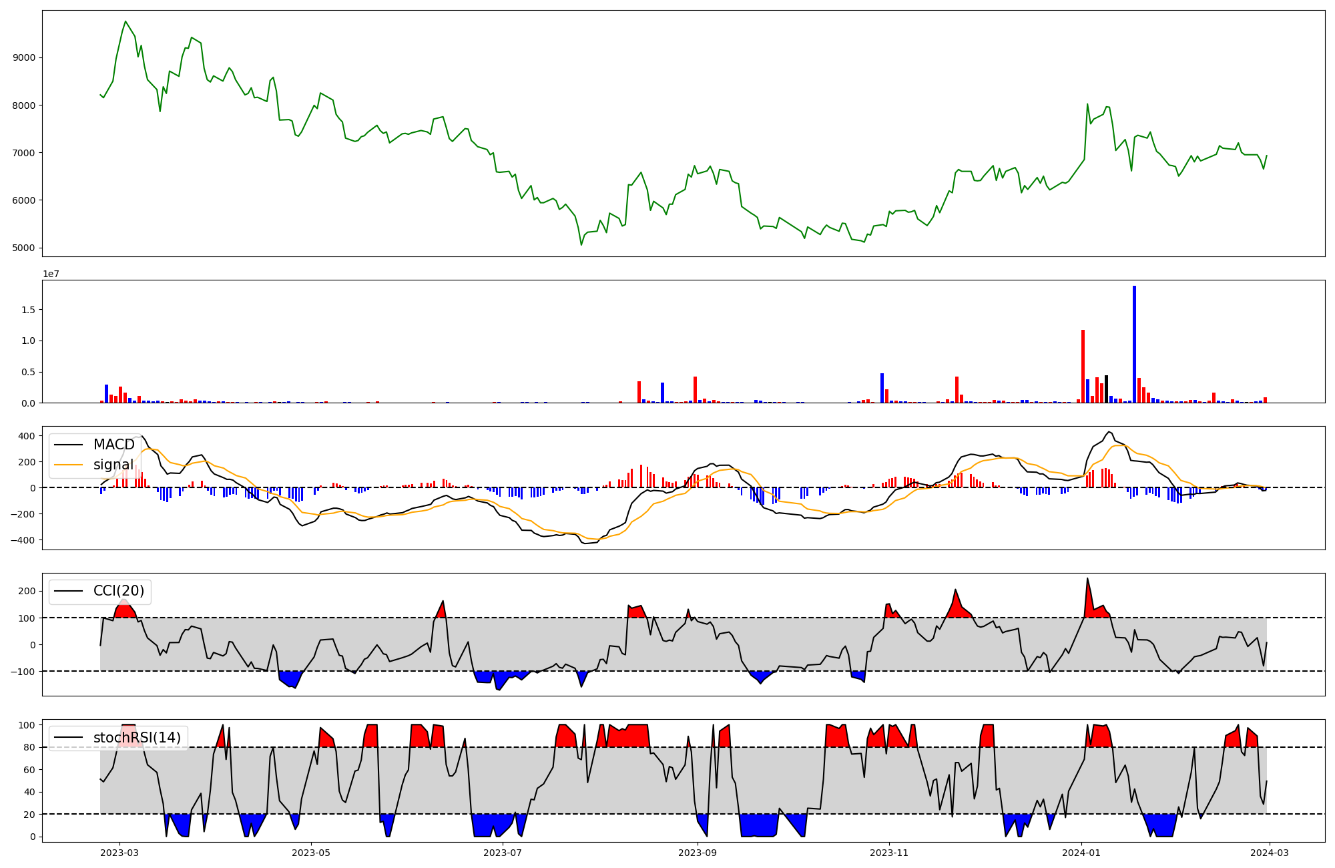Click the 2023-05 date axis label
Screen dimensions: 1335x868
(x=311, y=853)
